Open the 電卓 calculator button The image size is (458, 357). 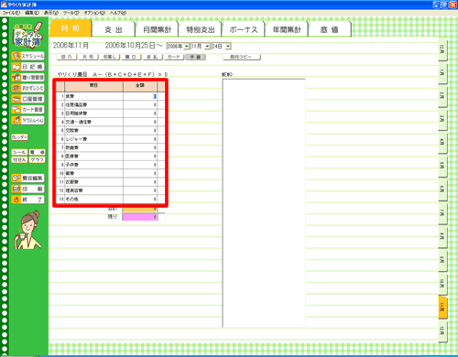click(37, 152)
